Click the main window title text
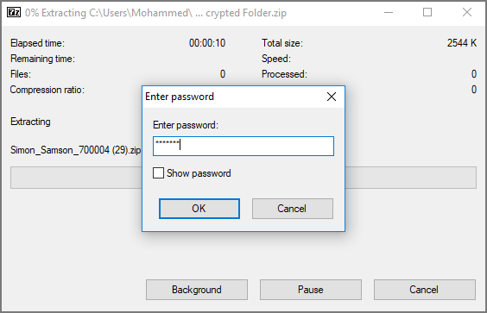This screenshot has width=487, height=313. pos(155,13)
